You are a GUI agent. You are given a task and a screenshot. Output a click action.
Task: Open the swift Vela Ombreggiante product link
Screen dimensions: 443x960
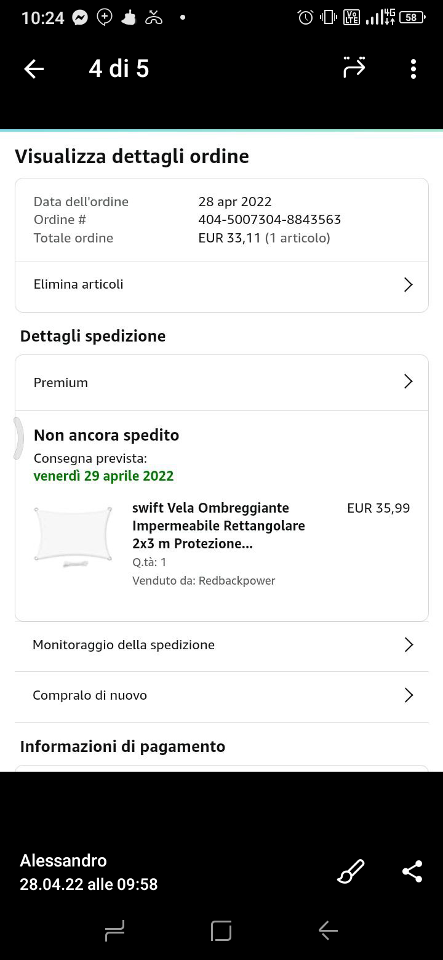218,526
